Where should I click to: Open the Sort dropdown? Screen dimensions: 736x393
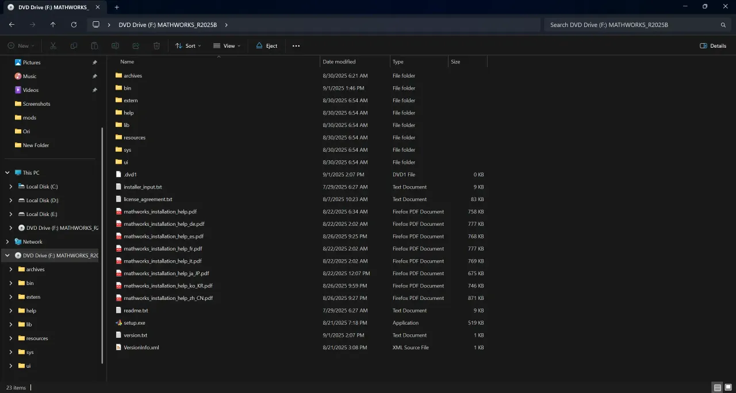pyautogui.click(x=188, y=46)
